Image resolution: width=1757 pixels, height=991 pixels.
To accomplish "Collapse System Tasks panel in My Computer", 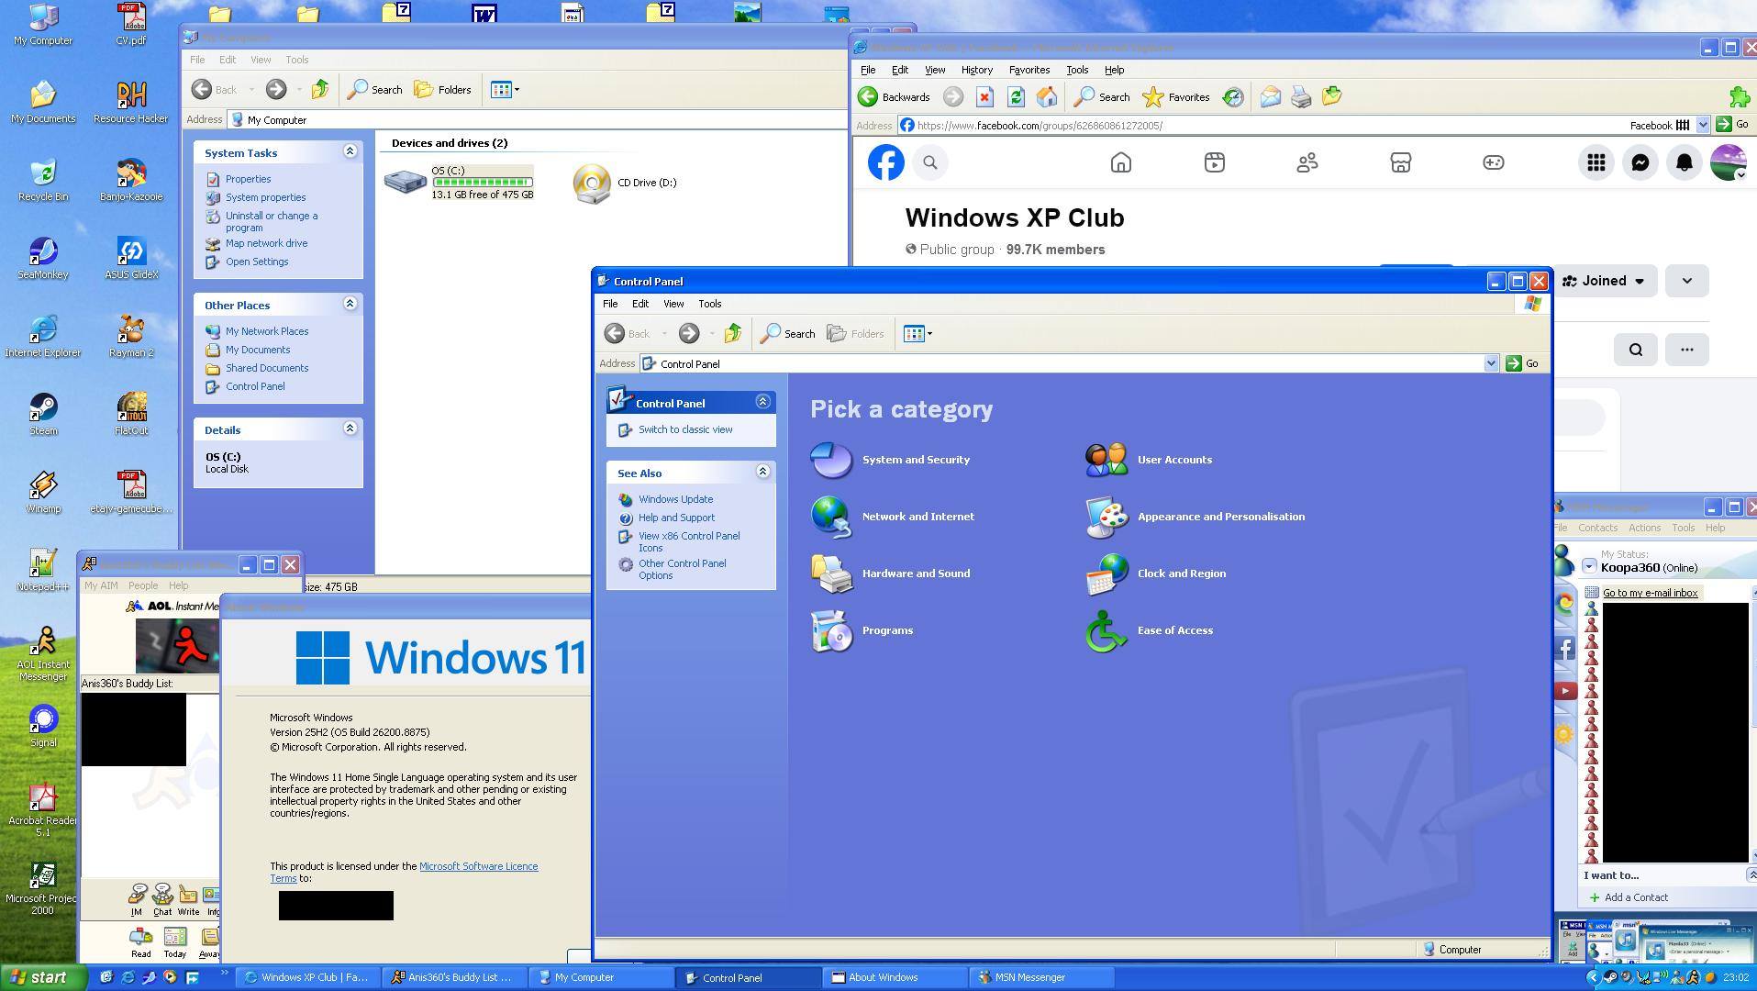I will pos(350,151).
